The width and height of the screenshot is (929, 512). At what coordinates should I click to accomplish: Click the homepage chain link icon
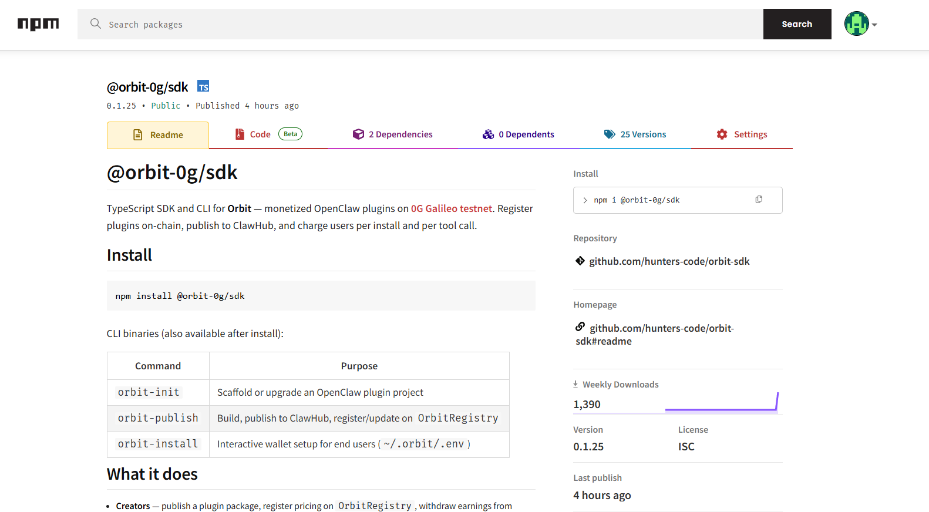580,327
